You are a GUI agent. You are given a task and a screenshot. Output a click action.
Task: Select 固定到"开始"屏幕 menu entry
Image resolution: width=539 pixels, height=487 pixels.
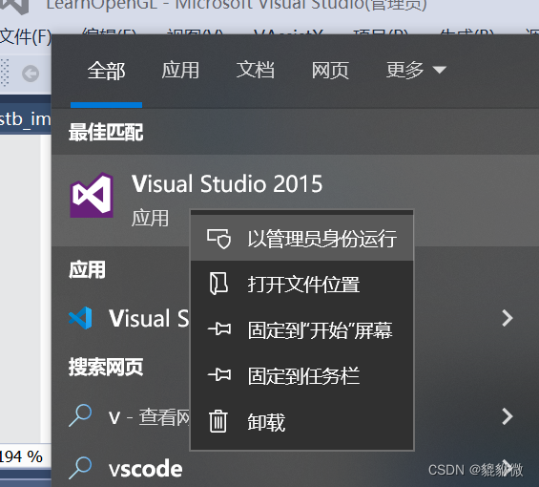click(x=302, y=329)
